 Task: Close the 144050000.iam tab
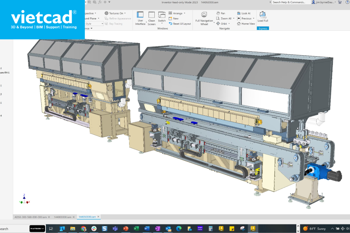98,217
